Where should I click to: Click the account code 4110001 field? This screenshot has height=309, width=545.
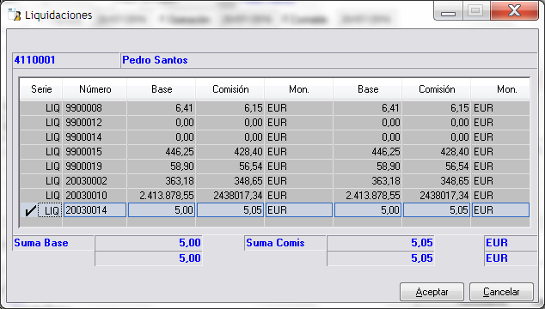[x=65, y=60]
